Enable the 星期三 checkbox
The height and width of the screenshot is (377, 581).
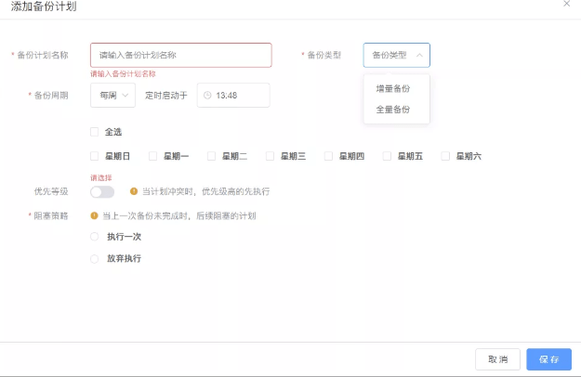coord(270,156)
